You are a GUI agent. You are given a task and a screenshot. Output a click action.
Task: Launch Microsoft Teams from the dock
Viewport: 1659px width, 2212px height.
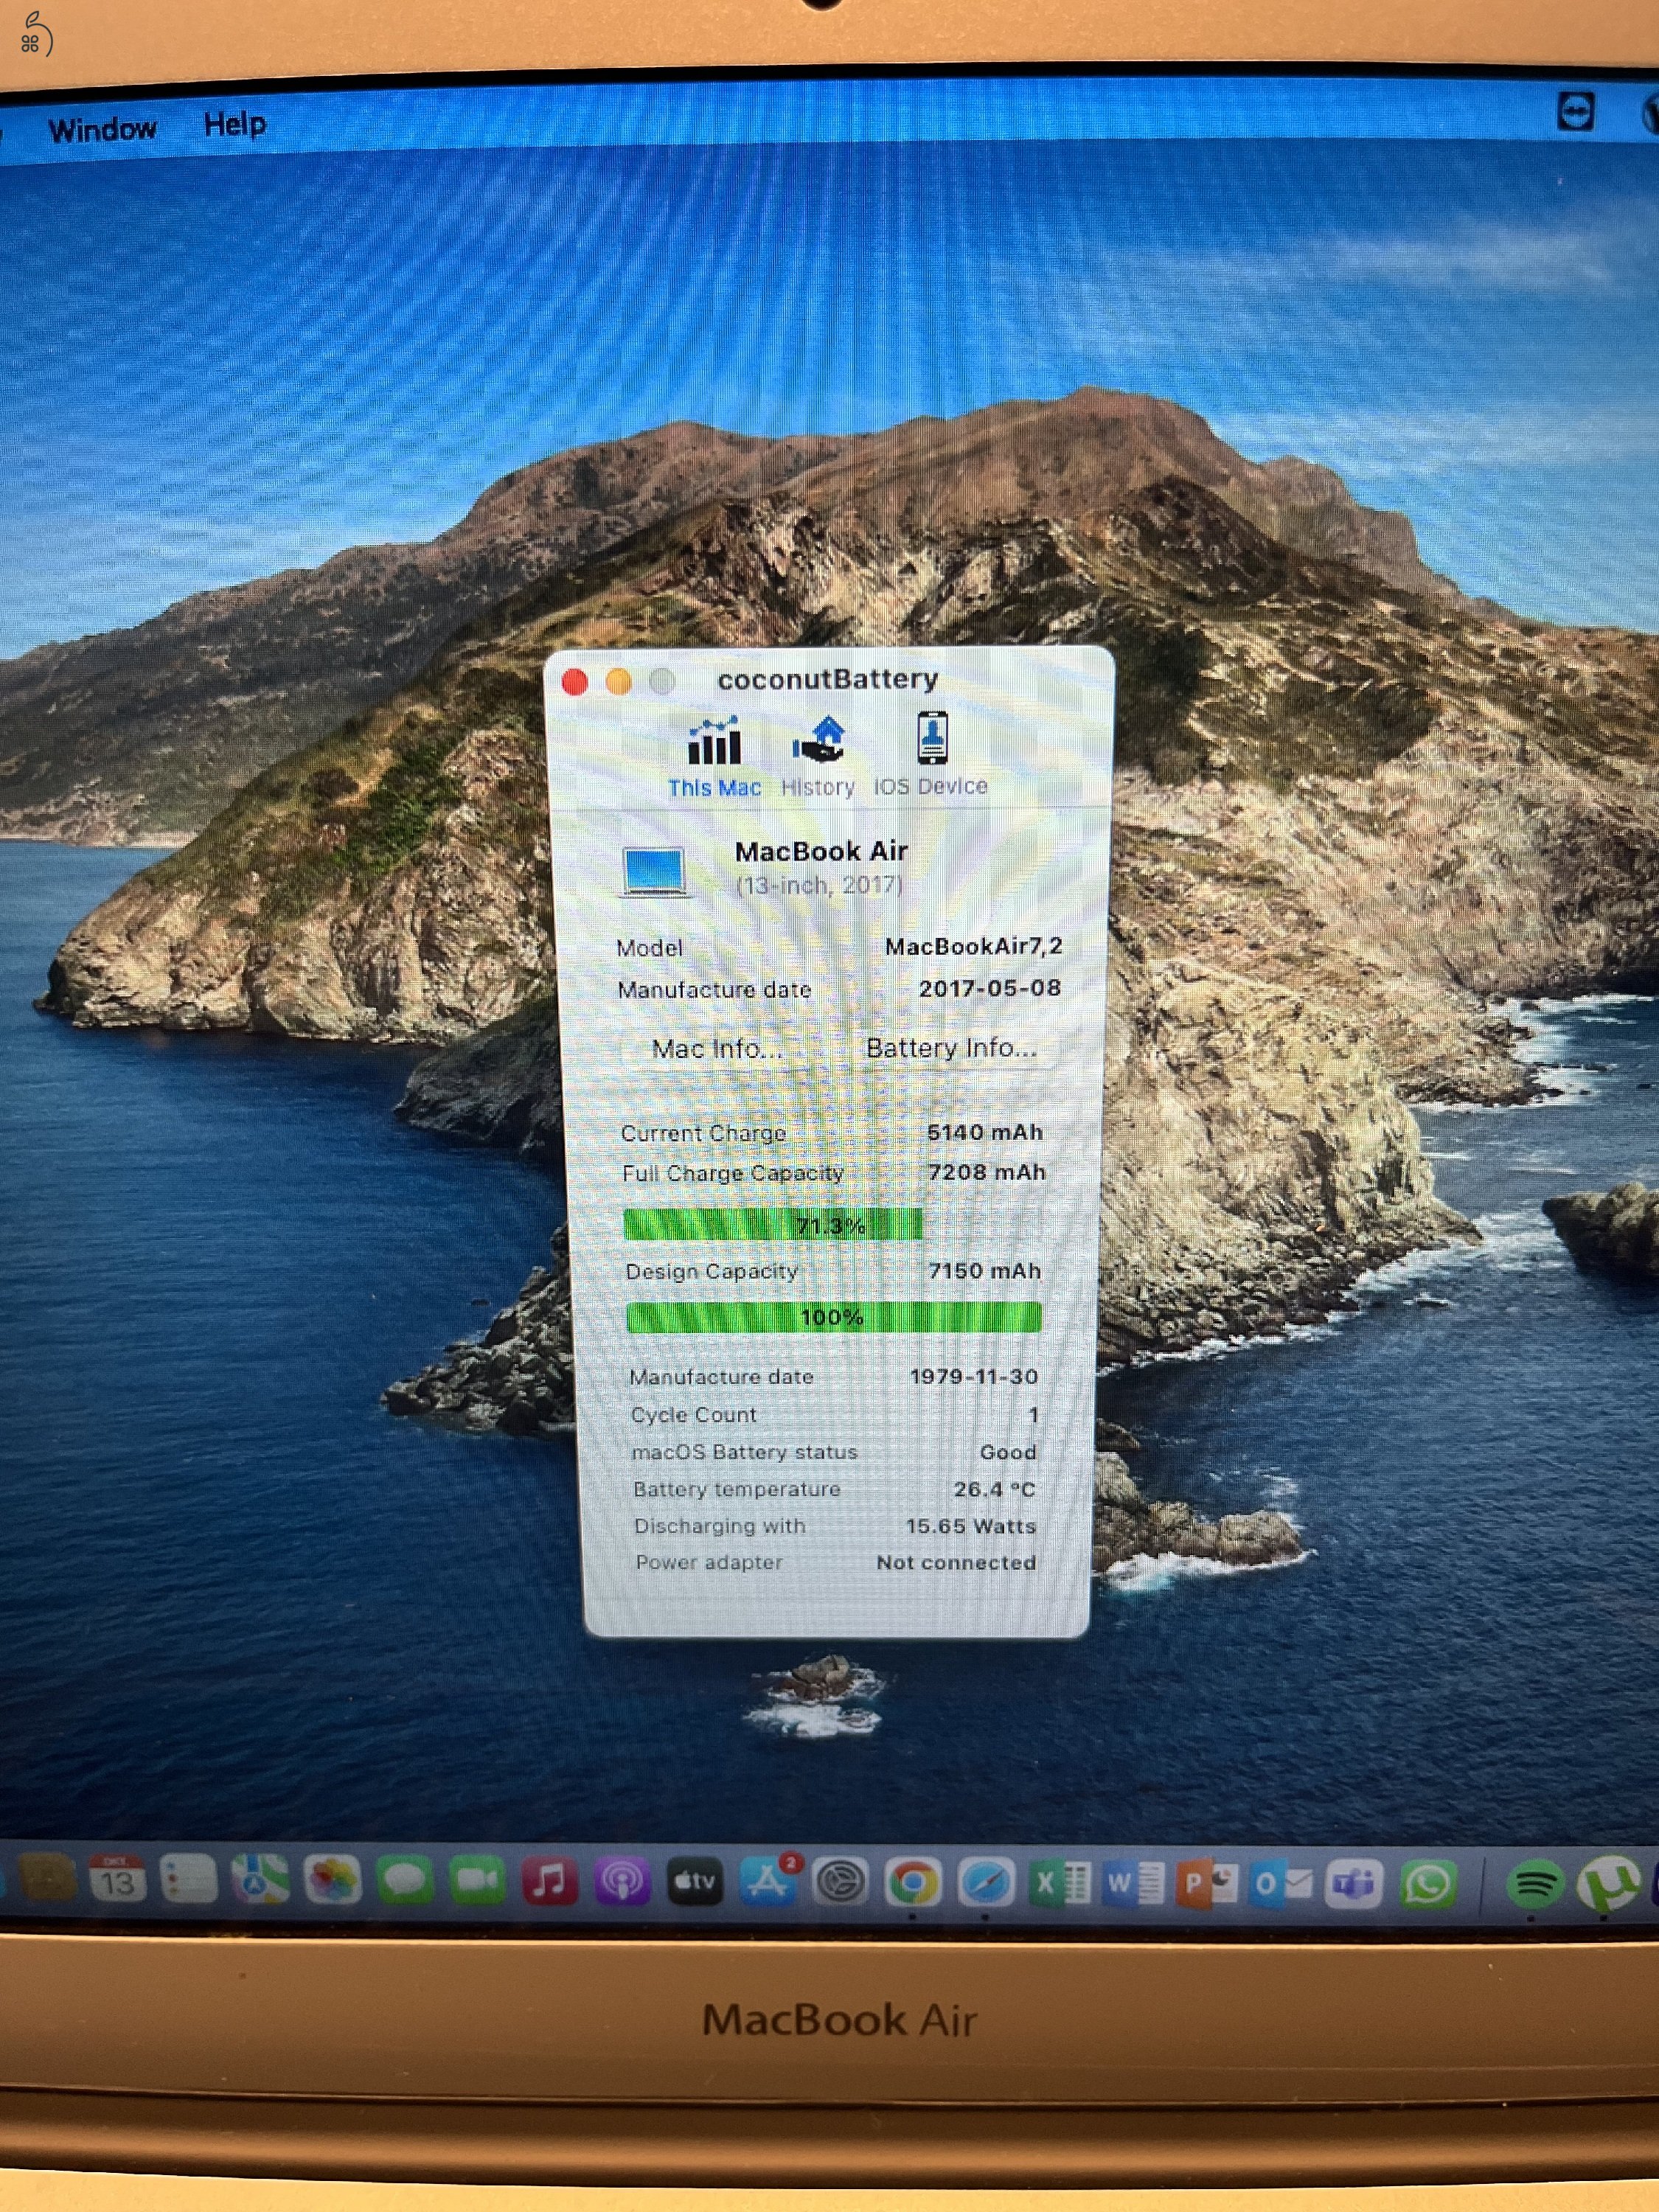click(1354, 1884)
